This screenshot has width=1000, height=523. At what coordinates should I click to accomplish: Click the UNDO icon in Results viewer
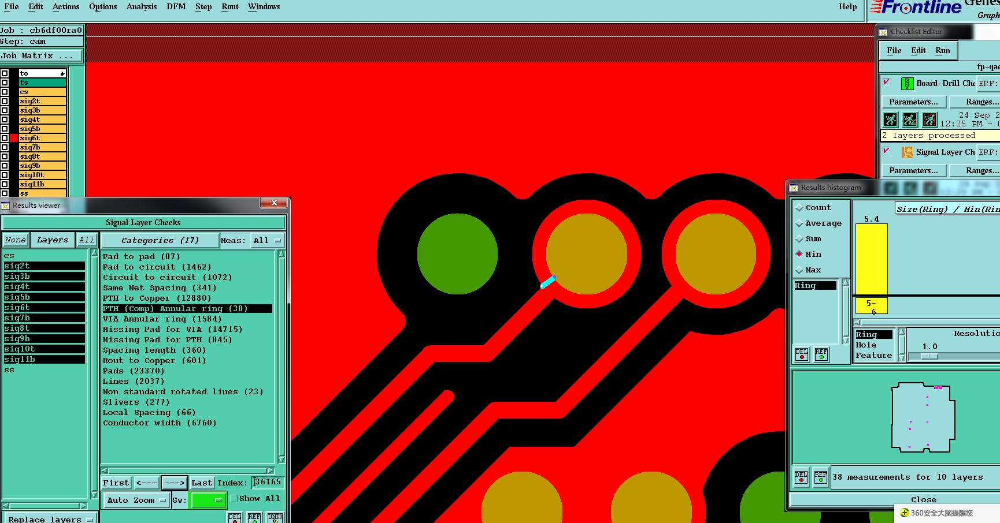[275, 518]
